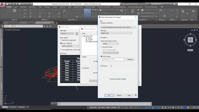Toggle Ortho mode icon in status bar
199x112 pixels.
coord(127,107)
